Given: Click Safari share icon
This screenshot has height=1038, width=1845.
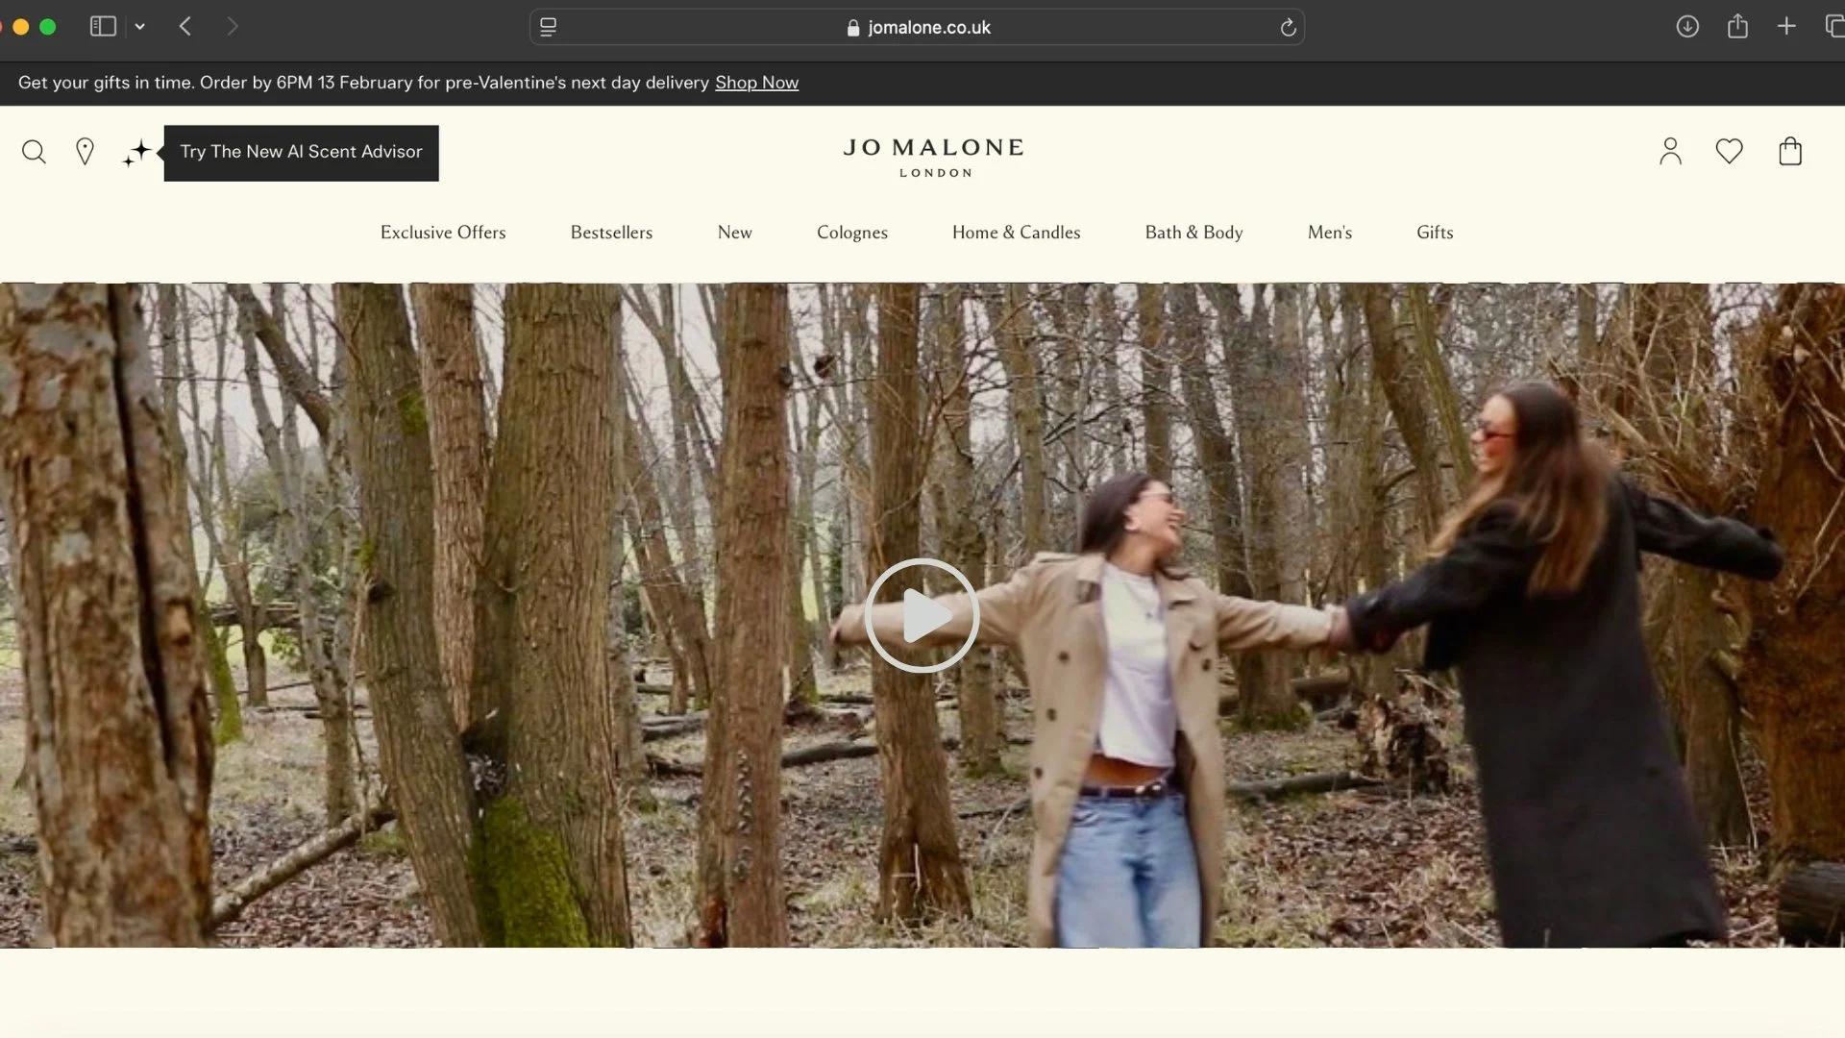Looking at the screenshot, I should (x=1736, y=27).
